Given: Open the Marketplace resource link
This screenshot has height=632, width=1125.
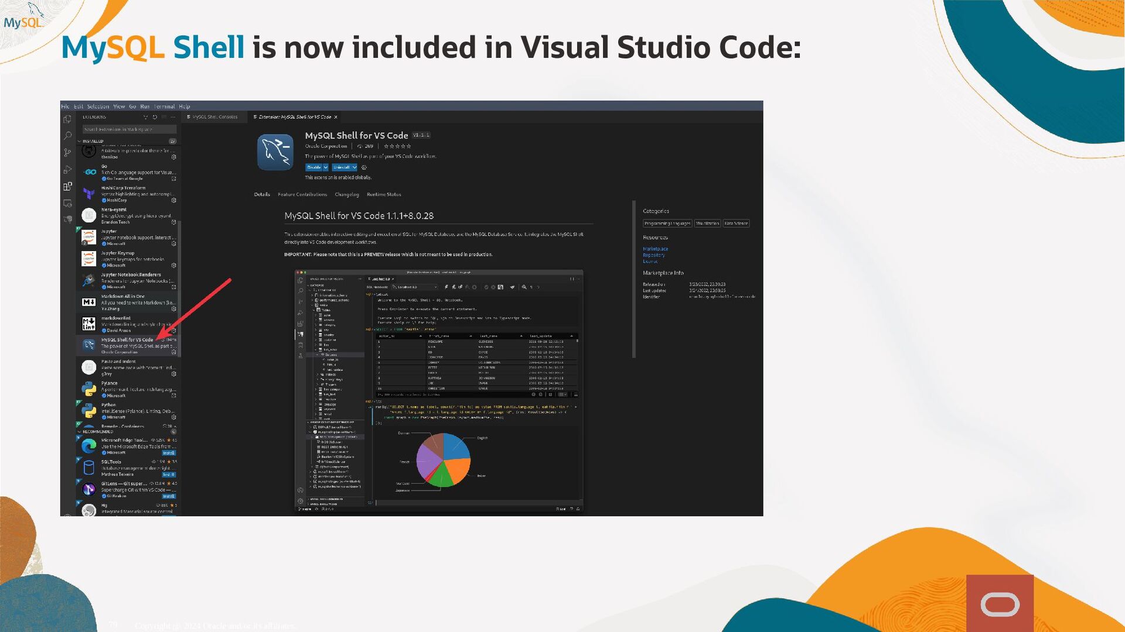Looking at the screenshot, I should click(655, 249).
